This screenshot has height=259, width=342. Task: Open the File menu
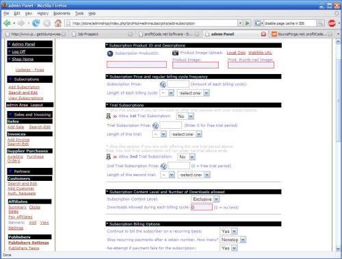[6, 14]
